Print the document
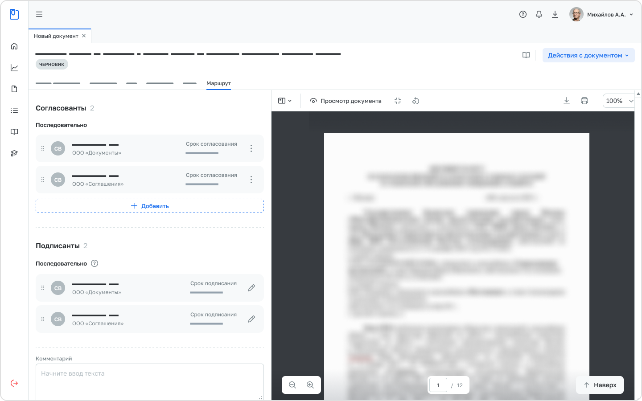This screenshot has height=401, width=642. click(x=584, y=101)
